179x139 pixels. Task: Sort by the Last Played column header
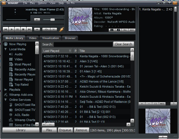coord(58,51)
